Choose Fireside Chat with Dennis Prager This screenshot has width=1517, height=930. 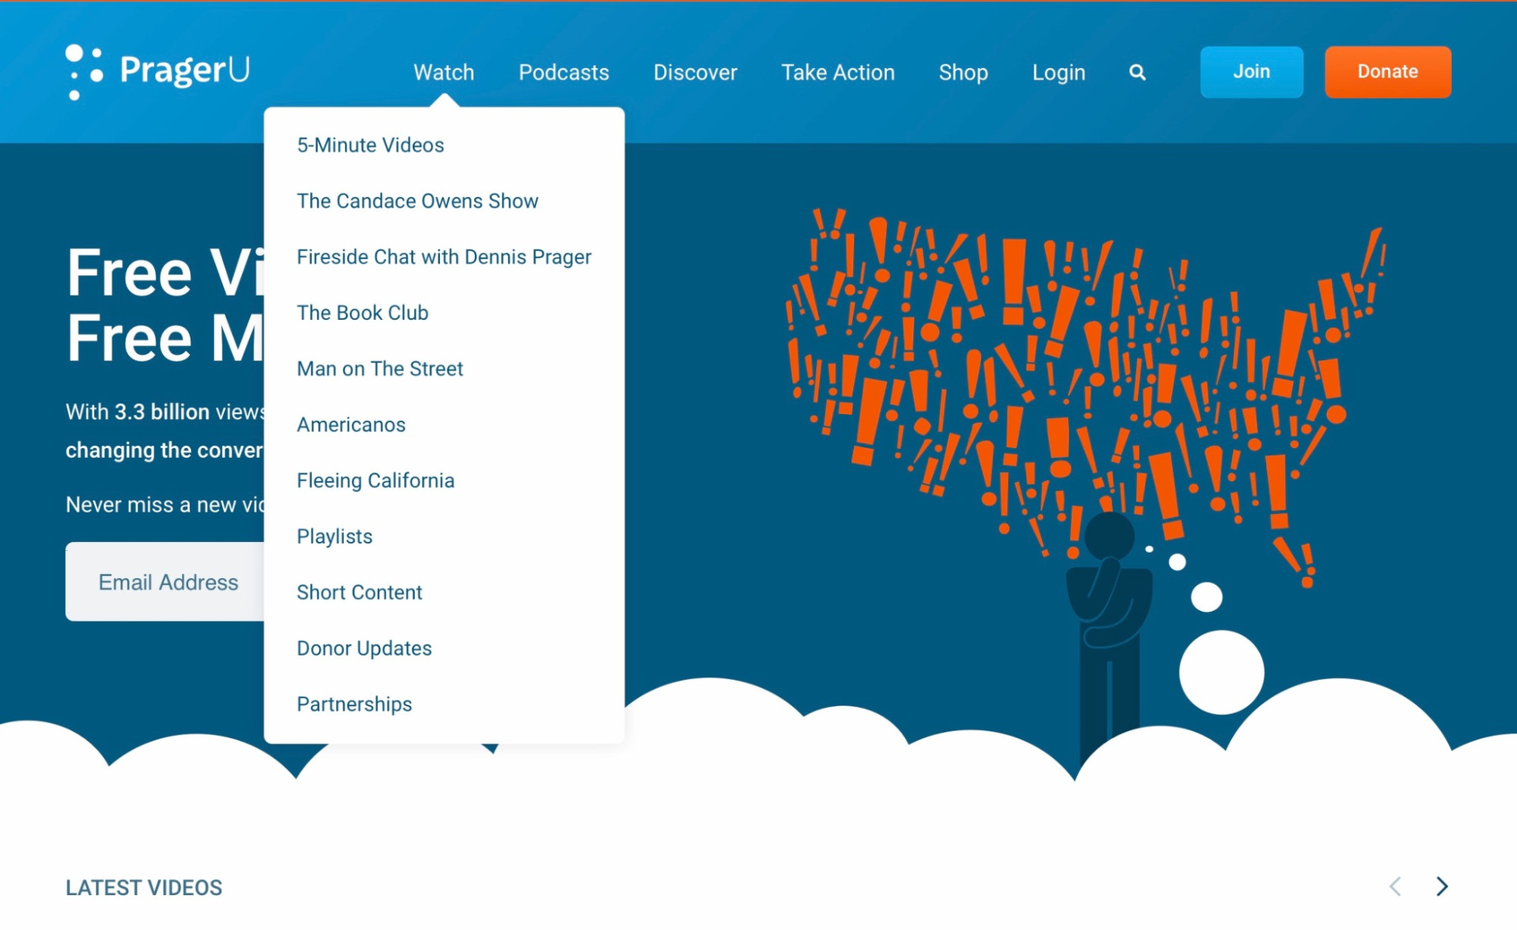pyautogui.click(x=444, y=257)
